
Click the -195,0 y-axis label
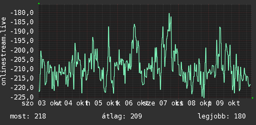tap(22, 41)
